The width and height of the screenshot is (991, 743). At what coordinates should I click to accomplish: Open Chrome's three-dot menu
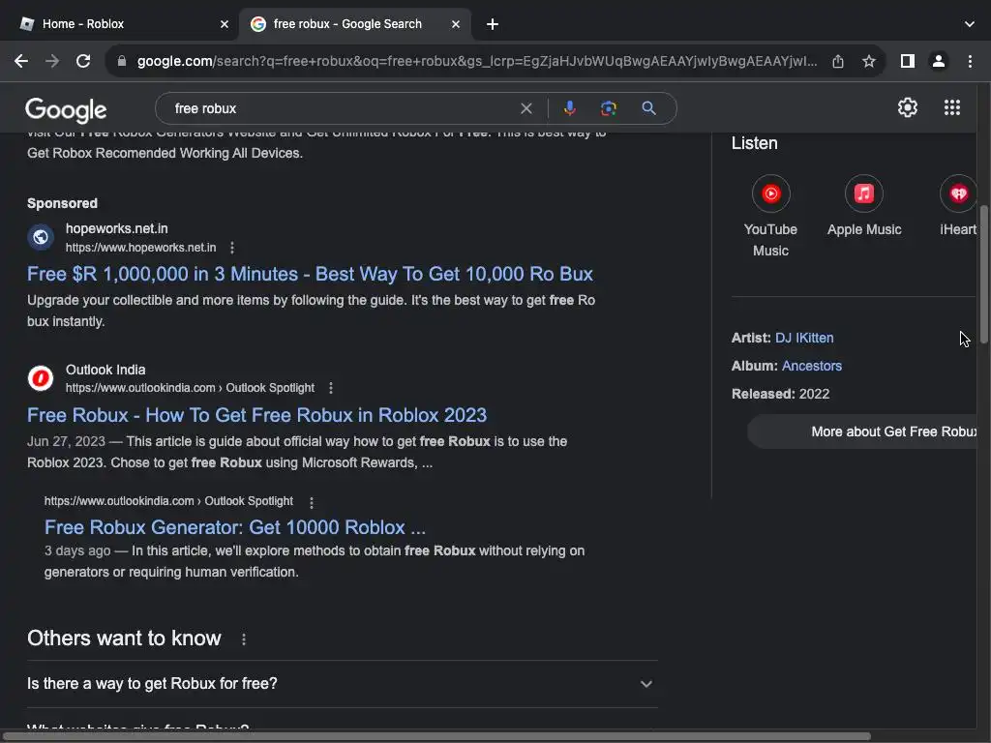[x=970, y=61]
